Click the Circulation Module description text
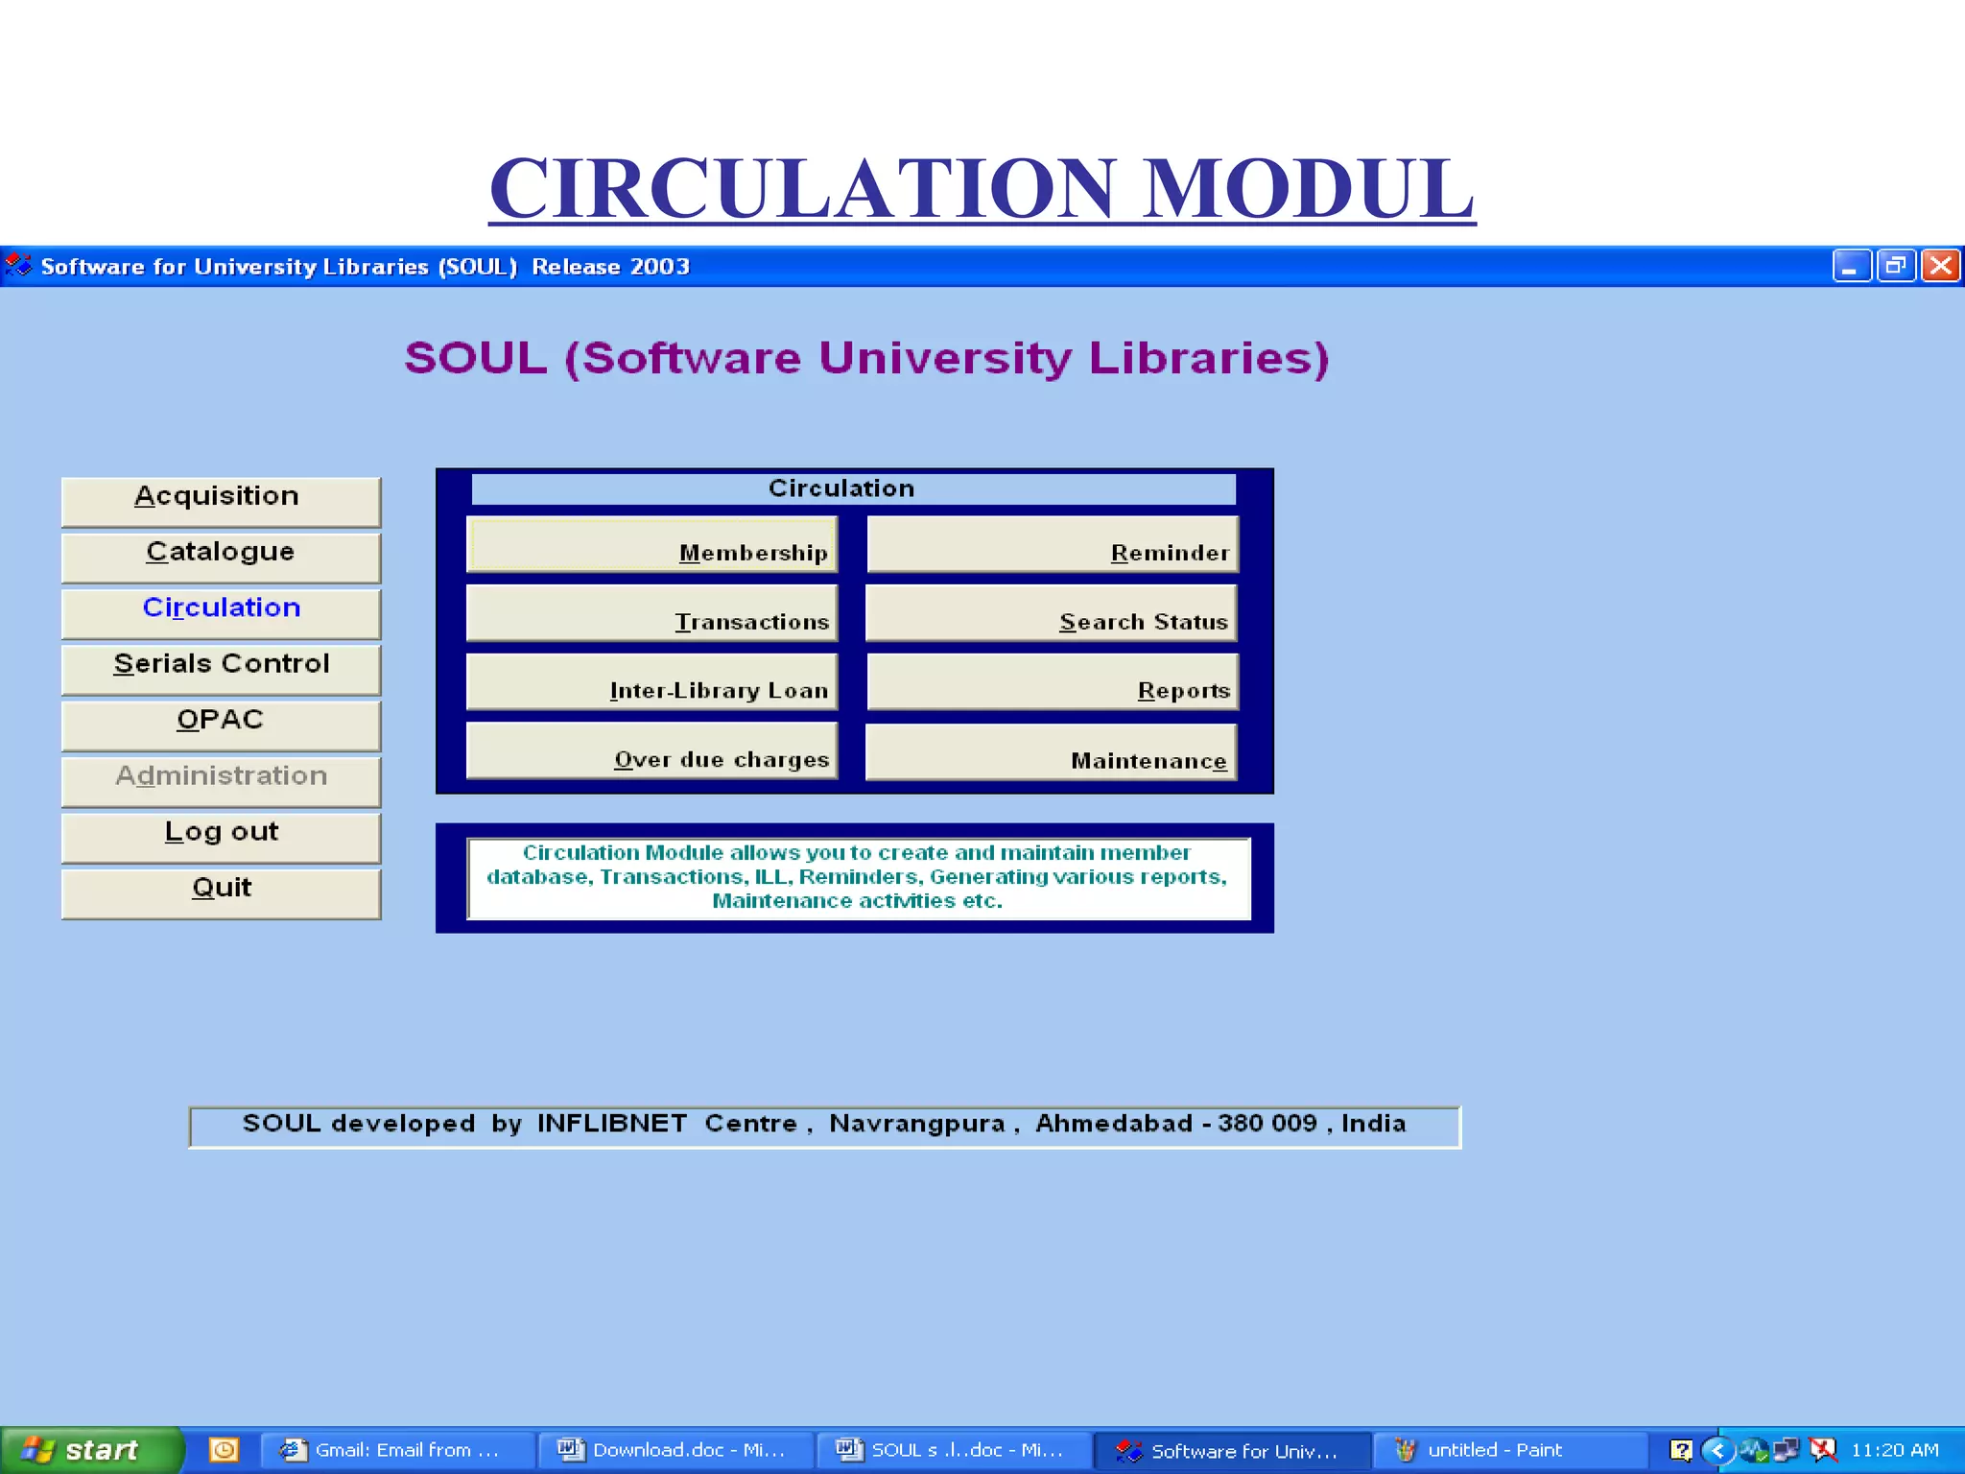Viewport: 1965px width, 1474px height. (x=857, y=877)
